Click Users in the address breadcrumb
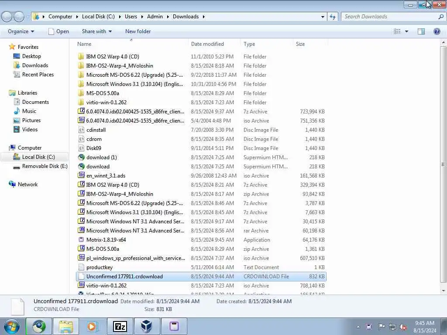Screen dimensions: 447x335 tap(131, 17)
